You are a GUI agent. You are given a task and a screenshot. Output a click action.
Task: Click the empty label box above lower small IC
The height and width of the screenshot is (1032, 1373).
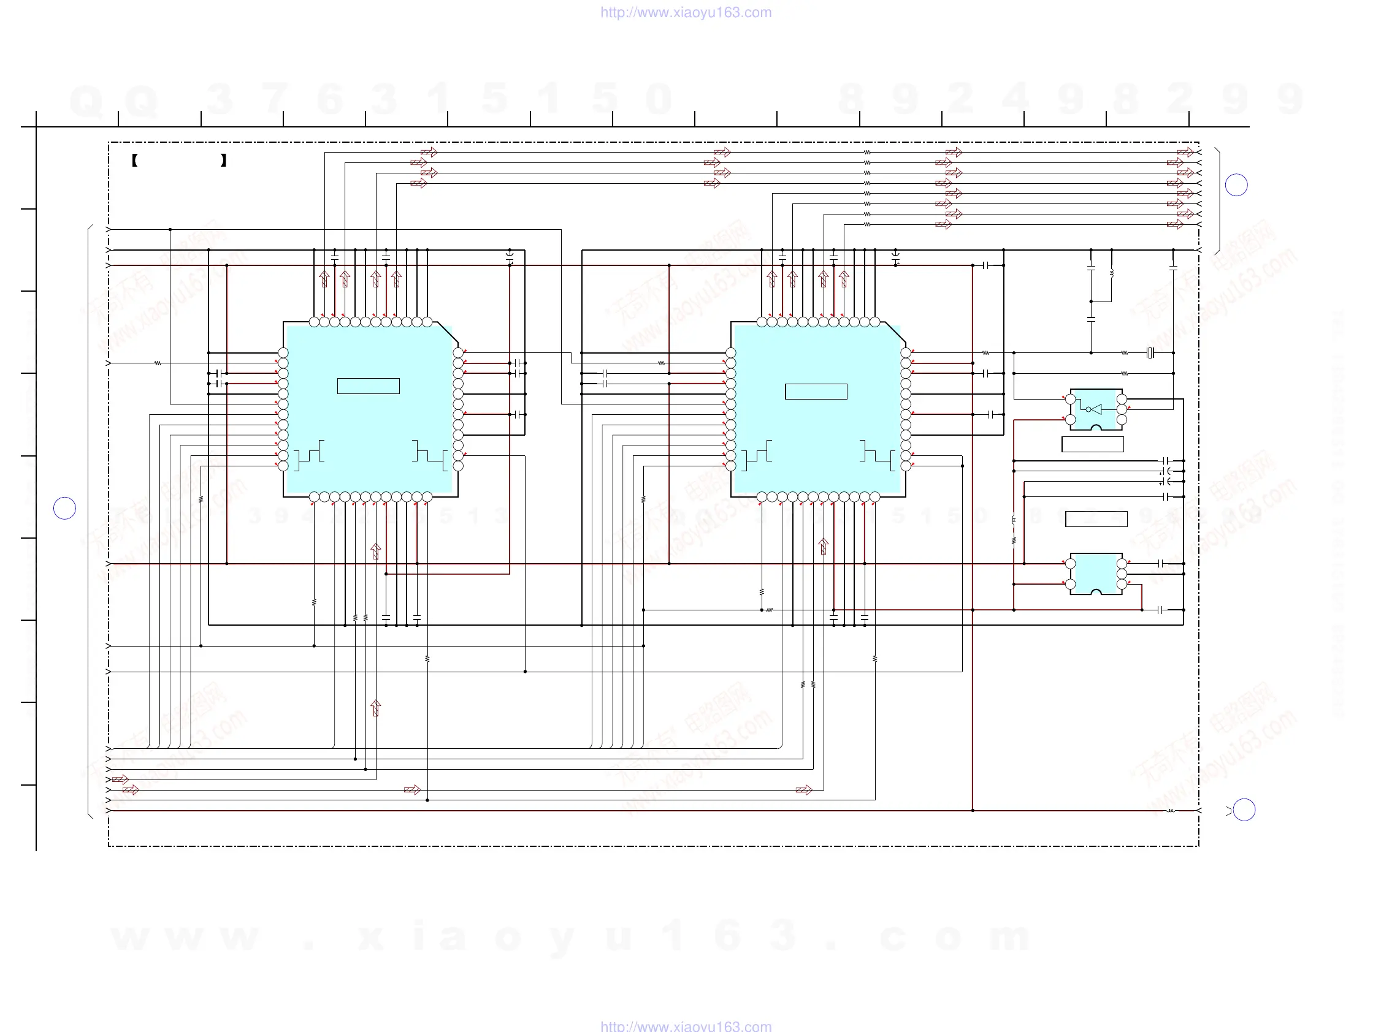click(x=1096, y=519)
